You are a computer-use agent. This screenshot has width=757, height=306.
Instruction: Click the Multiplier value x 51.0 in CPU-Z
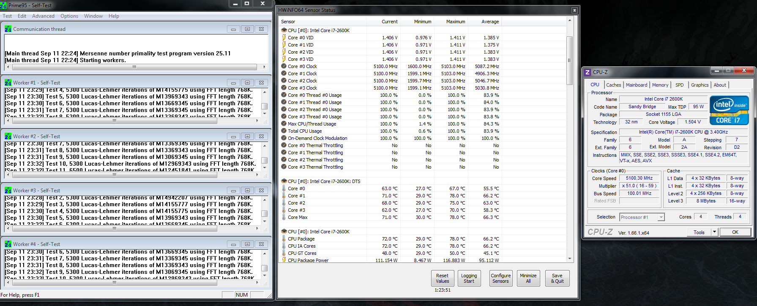[x=639, y=186]
